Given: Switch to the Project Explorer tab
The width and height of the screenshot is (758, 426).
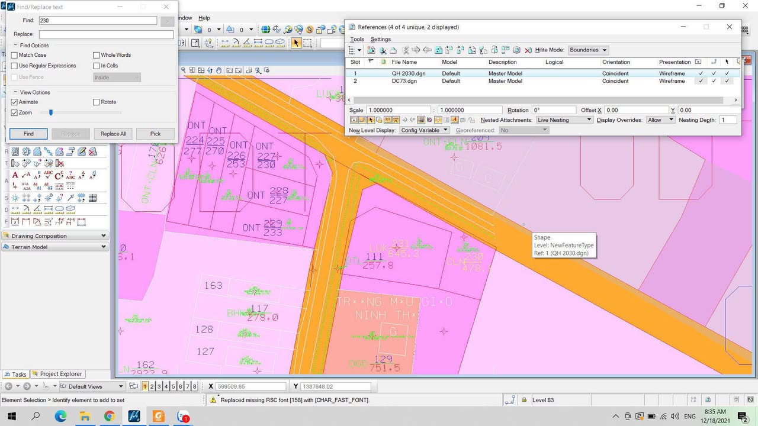Looking at the screenshot, I should [57, 374].
